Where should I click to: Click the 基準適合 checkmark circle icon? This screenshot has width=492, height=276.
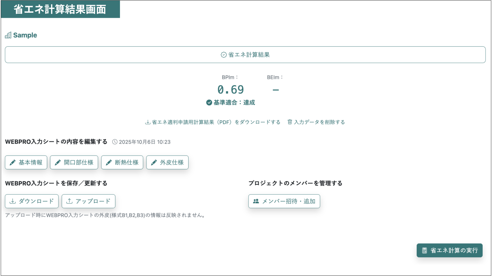click(209, 103)
